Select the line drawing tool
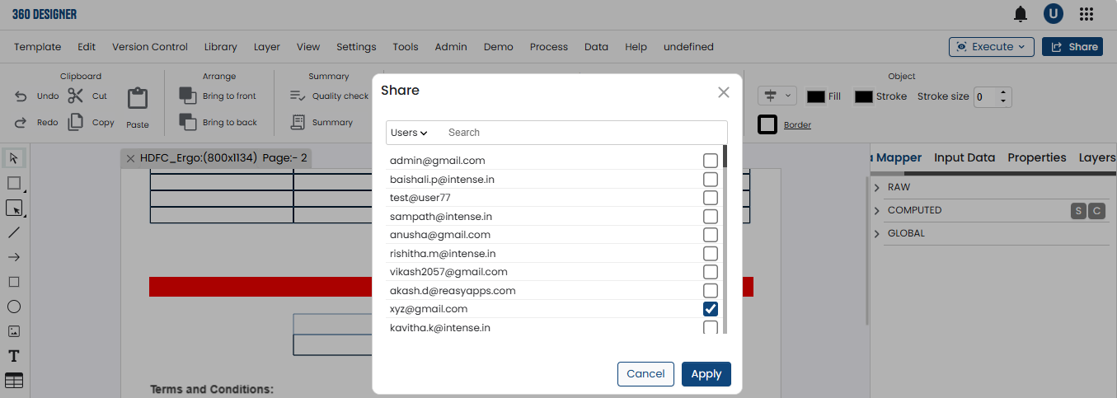This screenshot has height=398, width=1117. pyautogui.click(x=14, y=232)
